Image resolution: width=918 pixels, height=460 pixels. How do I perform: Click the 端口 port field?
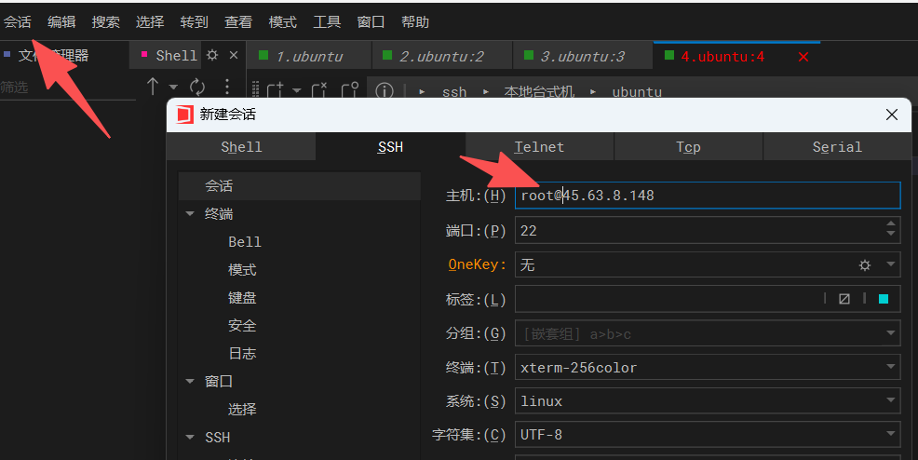click(708, 231)
